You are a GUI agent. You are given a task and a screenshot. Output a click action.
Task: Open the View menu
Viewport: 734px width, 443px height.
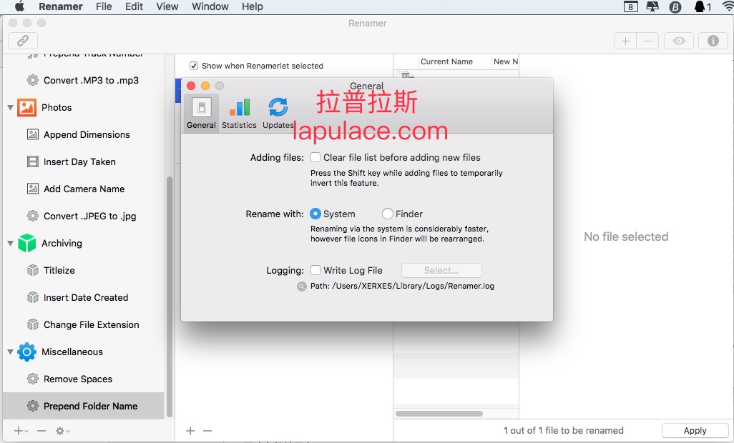(x=167, y=6)
